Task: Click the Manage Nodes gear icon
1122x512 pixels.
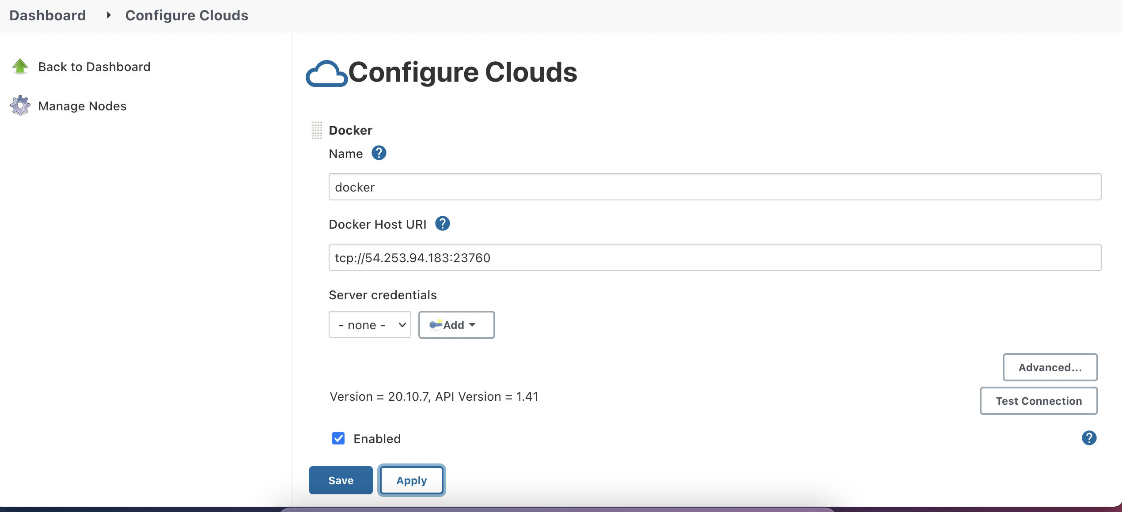Action: (x=20, y=105)
